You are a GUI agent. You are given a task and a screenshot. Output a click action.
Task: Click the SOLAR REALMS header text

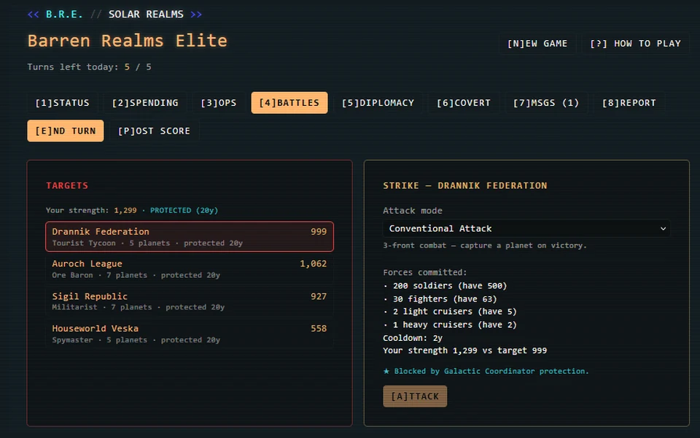[x=146, y=15]
